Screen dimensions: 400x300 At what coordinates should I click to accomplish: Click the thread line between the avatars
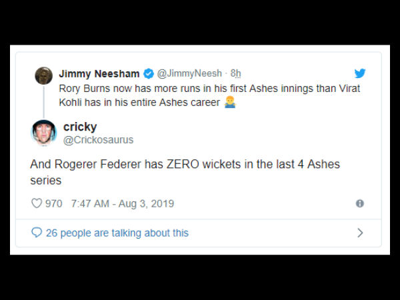[x=44, y=101]
